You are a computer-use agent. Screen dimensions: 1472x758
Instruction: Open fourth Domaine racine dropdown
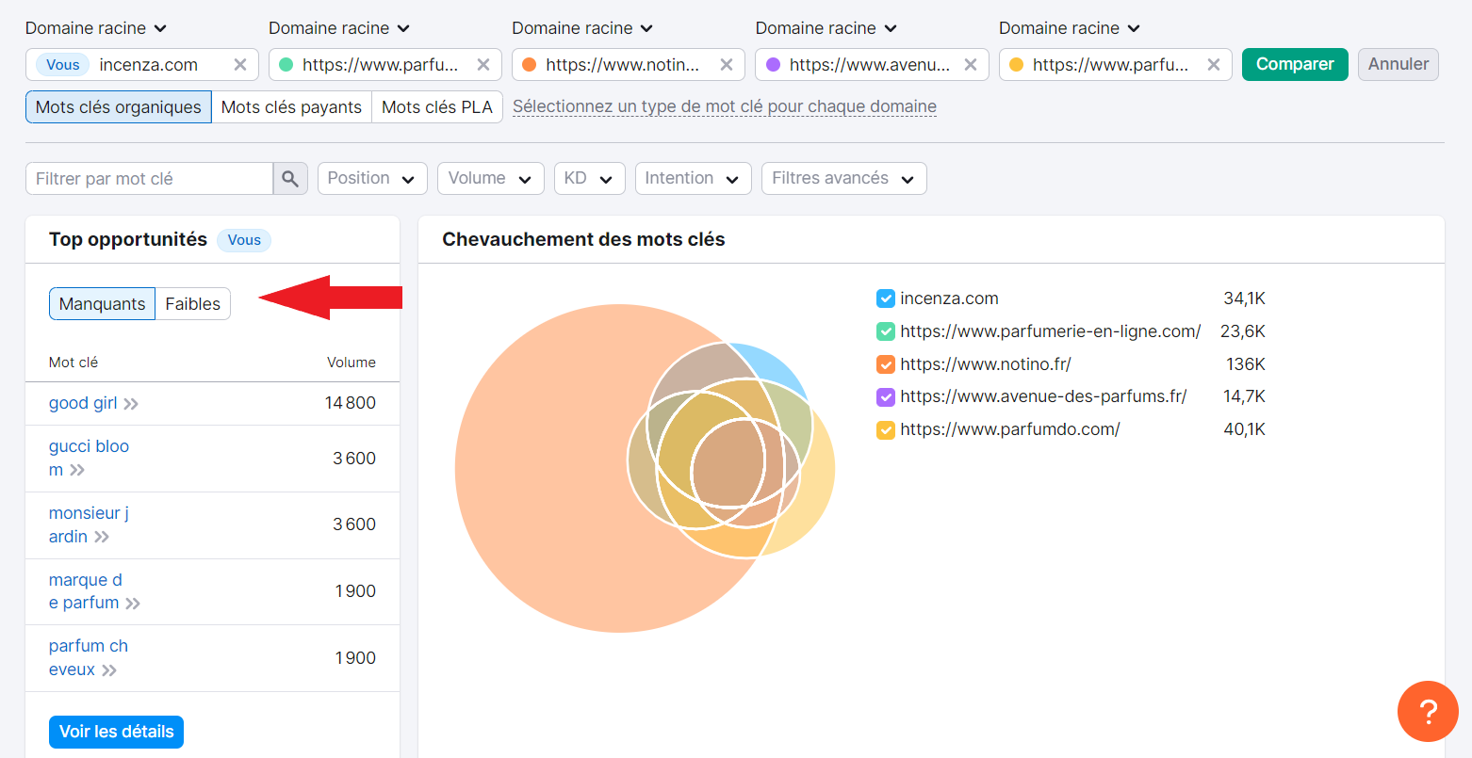[826, 28]
